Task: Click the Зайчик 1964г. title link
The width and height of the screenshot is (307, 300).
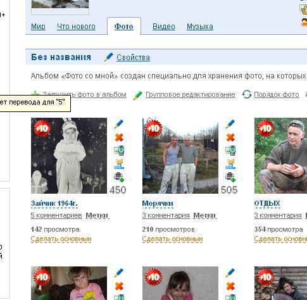Action: 54,203
